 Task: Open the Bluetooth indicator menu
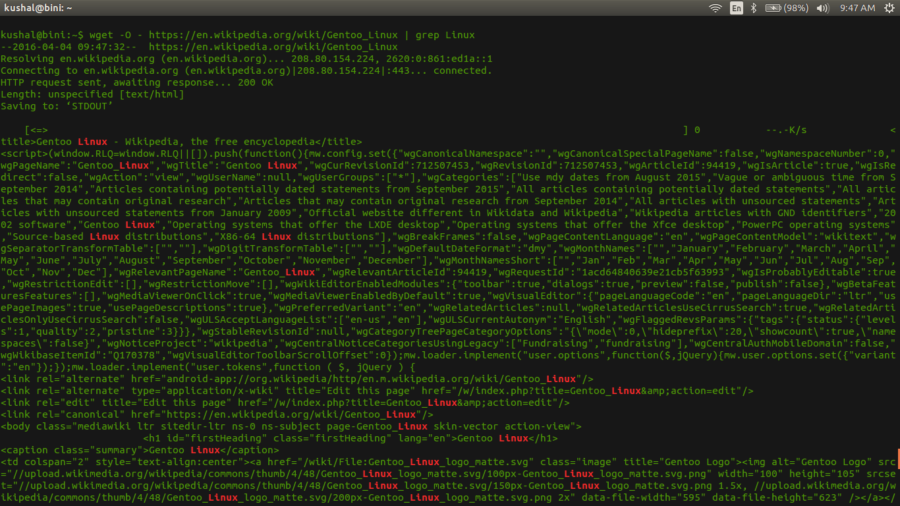tap(754, 8)
